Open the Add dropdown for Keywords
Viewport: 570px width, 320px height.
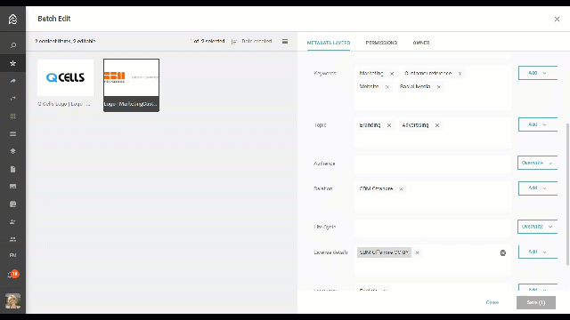coord(538,73)
